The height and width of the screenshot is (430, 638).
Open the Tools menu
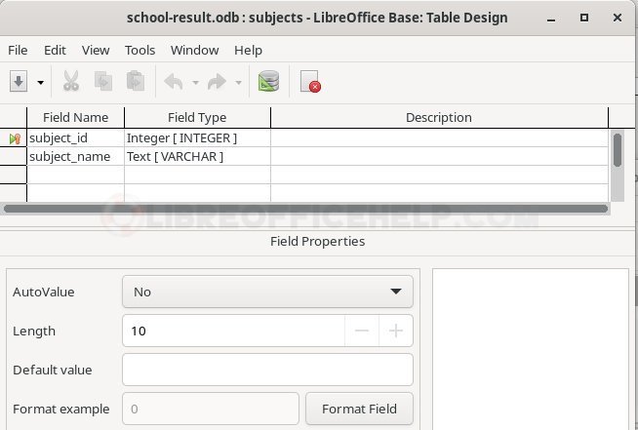pos(140,50)
